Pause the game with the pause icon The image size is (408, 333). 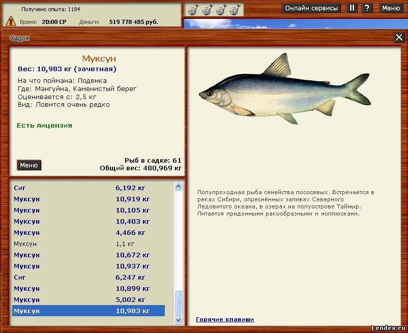pos(352,8)
